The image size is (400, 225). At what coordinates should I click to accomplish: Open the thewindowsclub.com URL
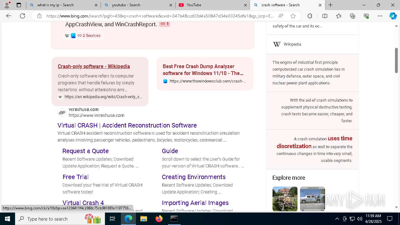pos(207,81)
